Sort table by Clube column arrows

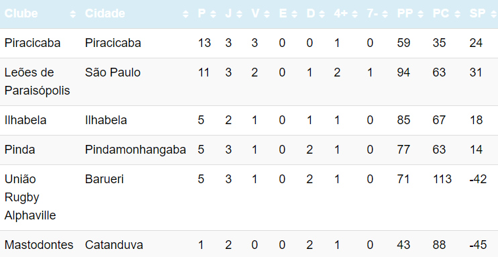[73, 14]
